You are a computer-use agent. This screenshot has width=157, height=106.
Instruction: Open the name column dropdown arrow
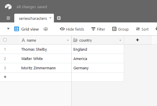point(68,40)
